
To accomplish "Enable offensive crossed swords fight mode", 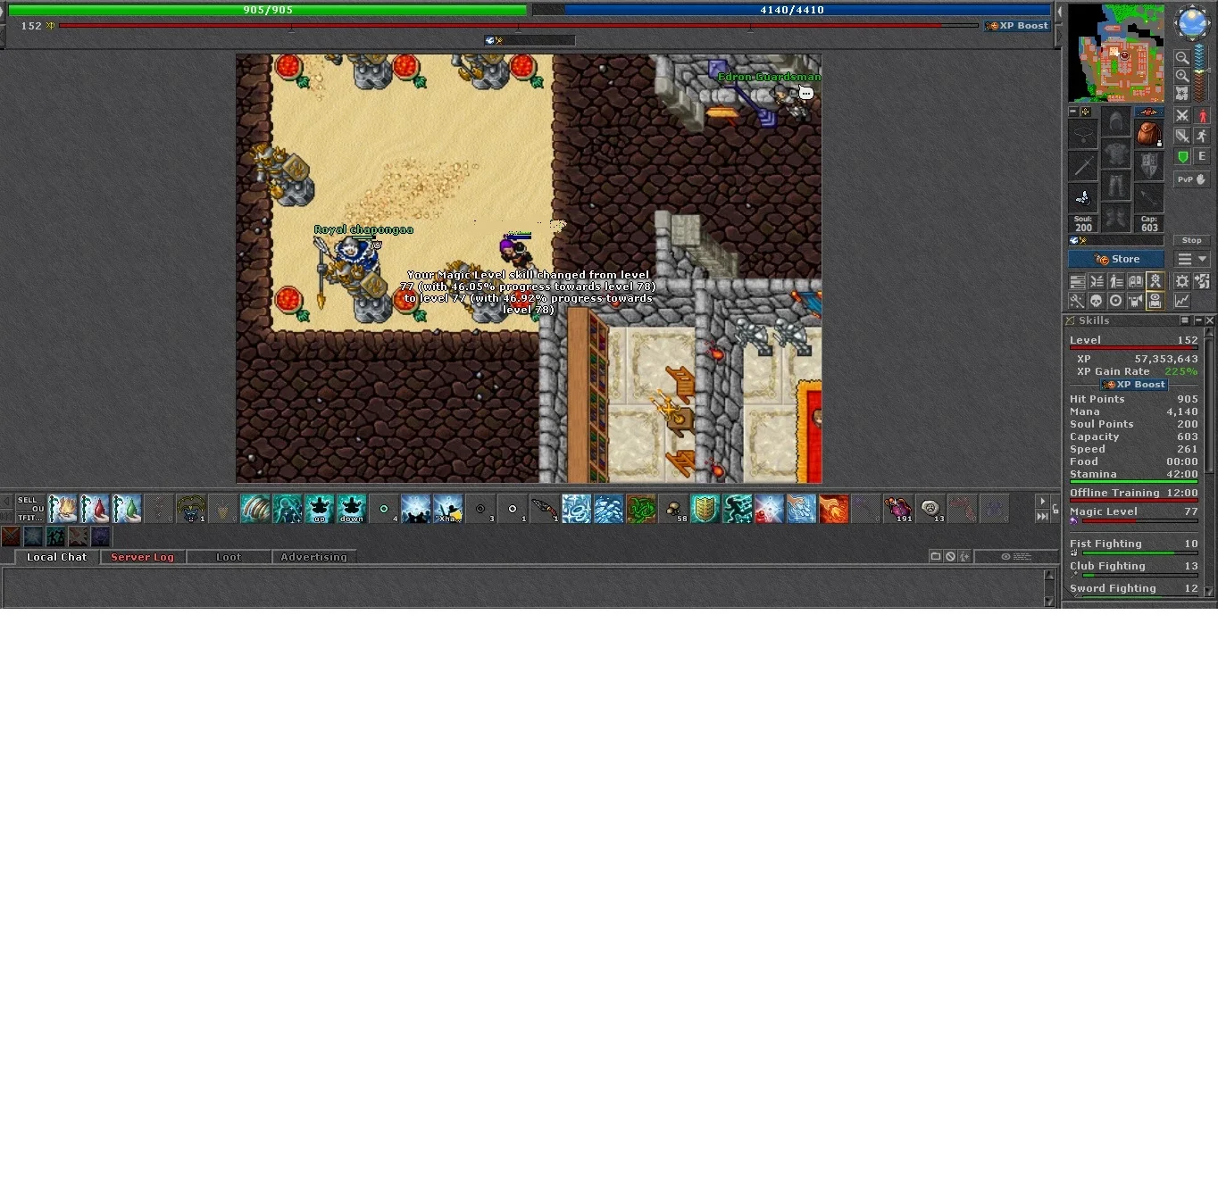I will (1182, 115).
